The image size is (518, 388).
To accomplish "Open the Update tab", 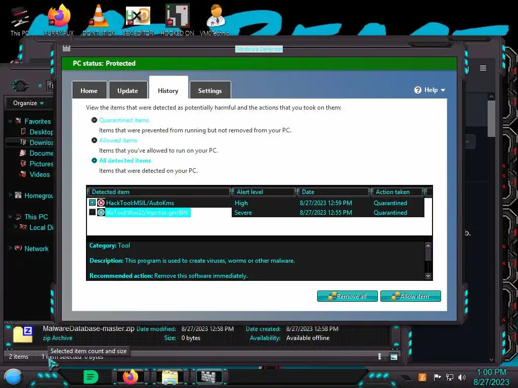I will [128, 90].
